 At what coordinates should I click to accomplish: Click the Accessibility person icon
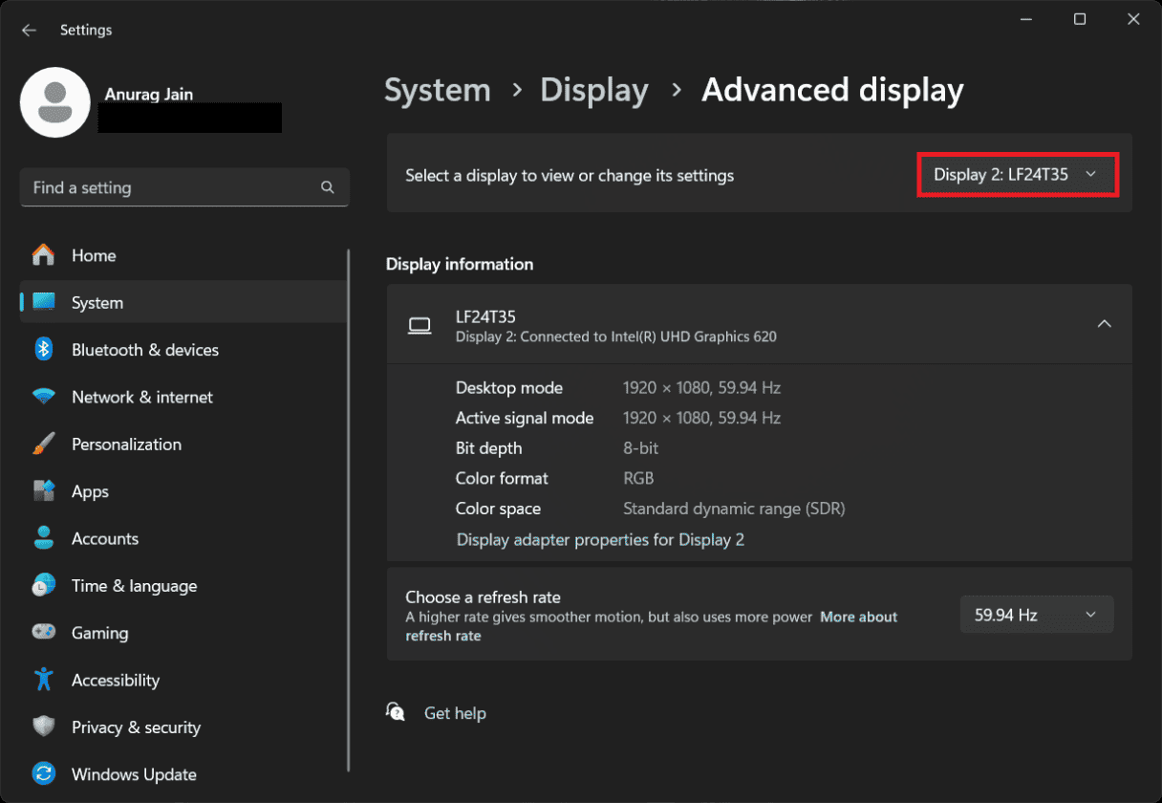43,680
